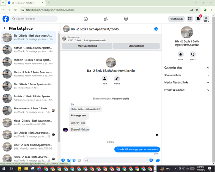Click the conversation list scrollbar
Image resolution: width=215 pixels, height=172 pixels.
(x=58, y=88)
